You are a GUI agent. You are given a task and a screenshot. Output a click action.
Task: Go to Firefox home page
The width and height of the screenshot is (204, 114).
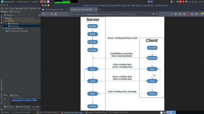(x=56, y=14)
